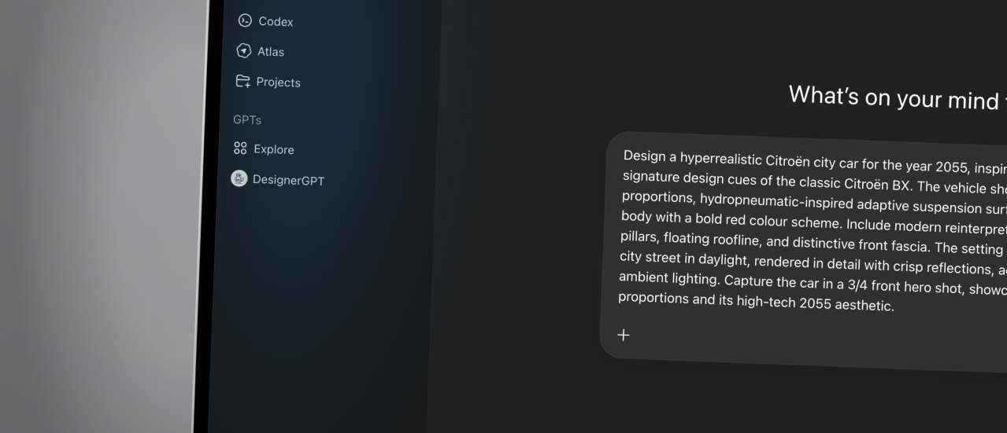
Task: Click the DesignerGPT avatar thumbnail
Action: click(x=239, y=178)
